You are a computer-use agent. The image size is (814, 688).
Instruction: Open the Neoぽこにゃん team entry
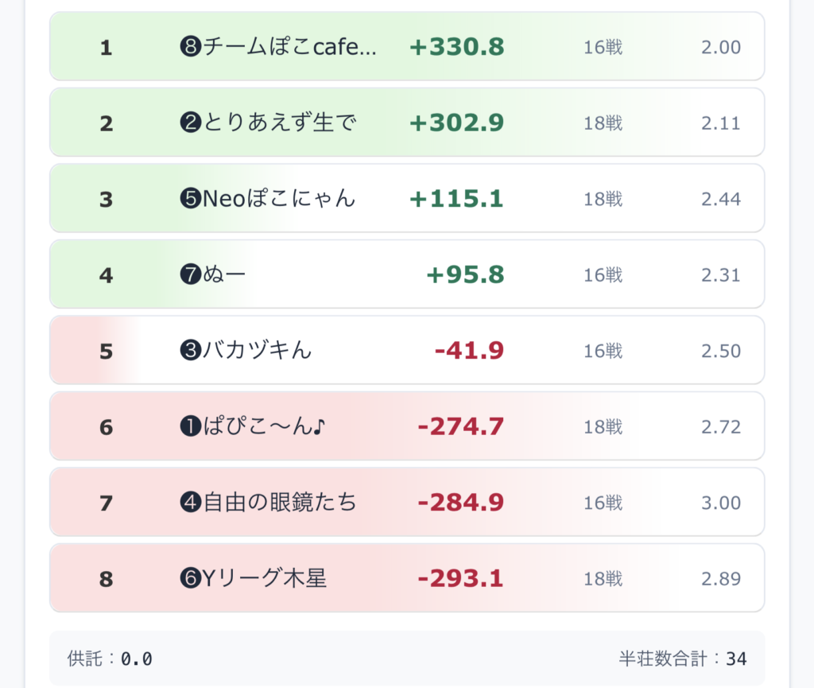(268, 199)
